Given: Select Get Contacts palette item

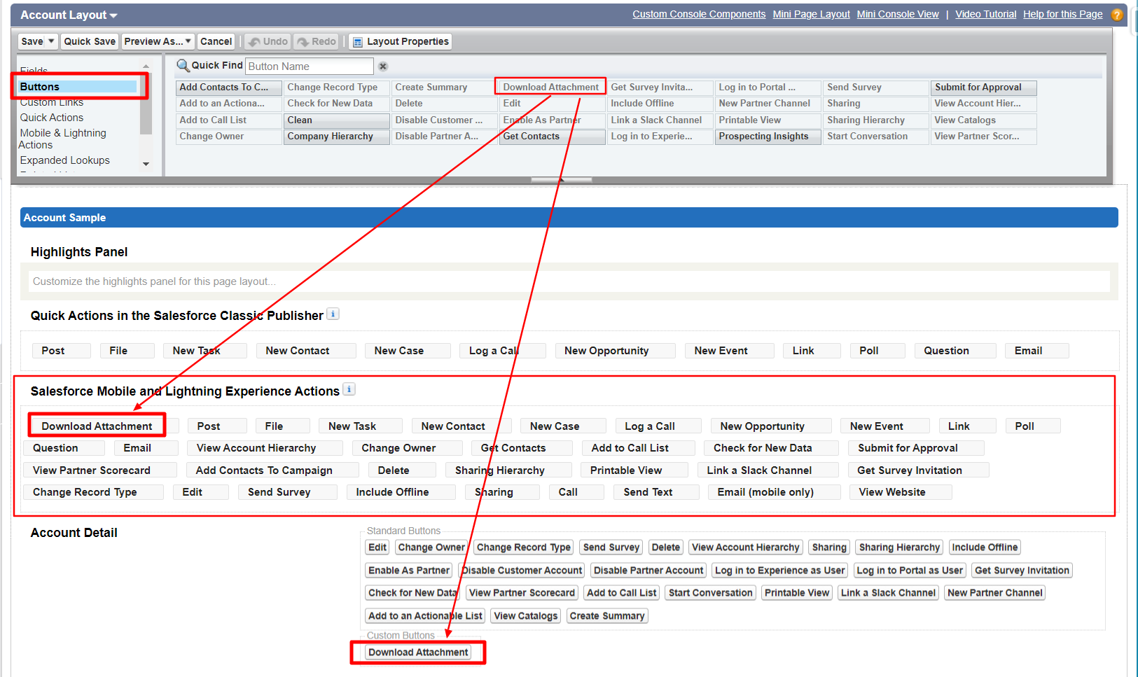Looking at the screenshot, I should click(552, 137).
